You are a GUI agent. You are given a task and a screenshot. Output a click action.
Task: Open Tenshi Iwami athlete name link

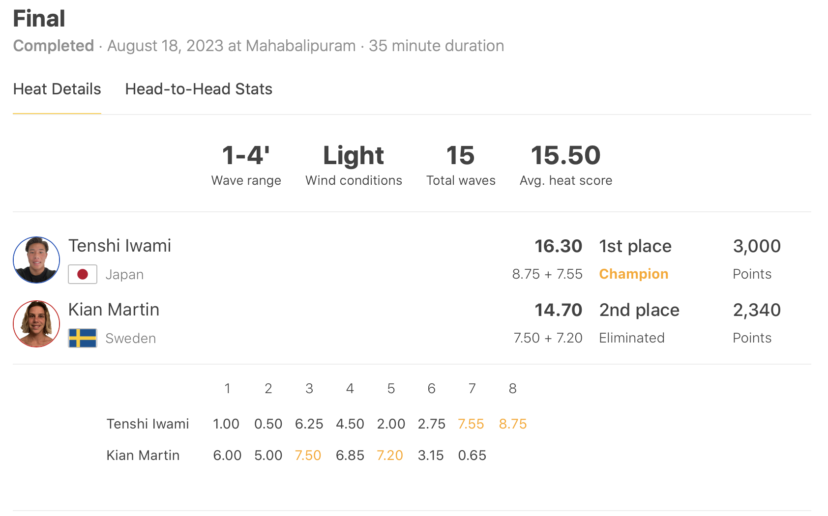point(119,246)
